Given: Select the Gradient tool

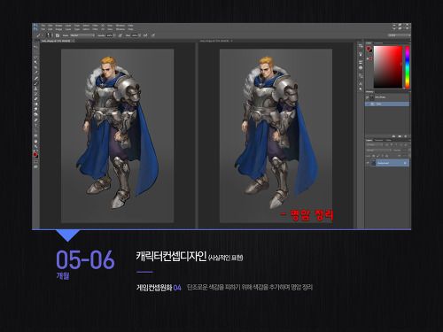Looking at the screenshot, I should (36, 104).
